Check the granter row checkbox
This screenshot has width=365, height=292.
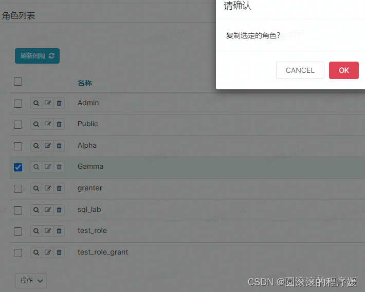click(x=18, y=189)
